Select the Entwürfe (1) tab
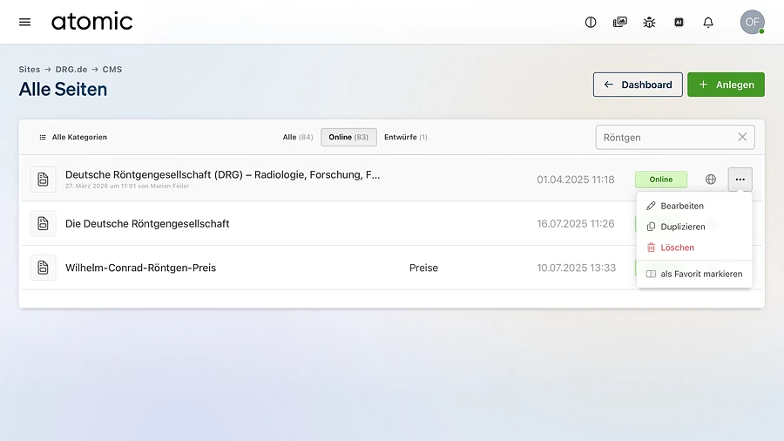The width and height of the screenshot is (784, 441). point(405,137)
